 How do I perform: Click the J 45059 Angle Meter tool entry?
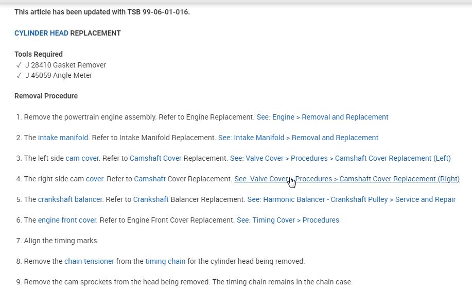[x=59, y=75]
